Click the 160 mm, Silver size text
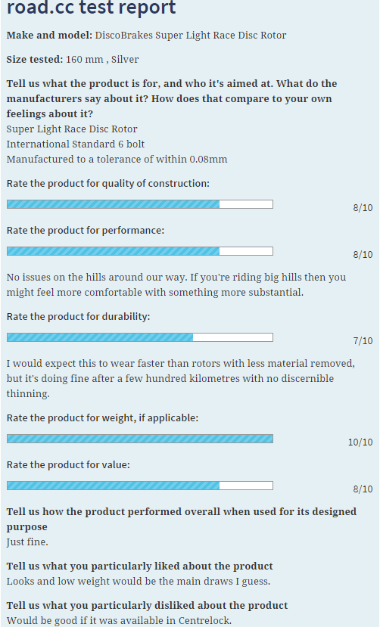The height and width of the screenshot is (627, 380). tap(102, 60)
